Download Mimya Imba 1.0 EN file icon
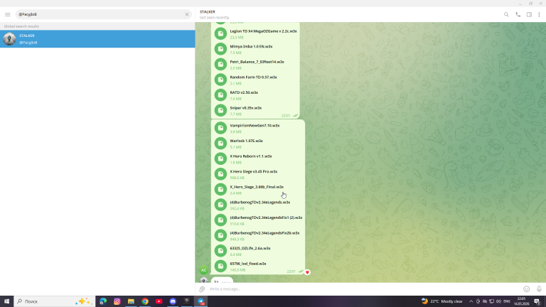Screen dimensions: 546x307 [x=220, y=49]
